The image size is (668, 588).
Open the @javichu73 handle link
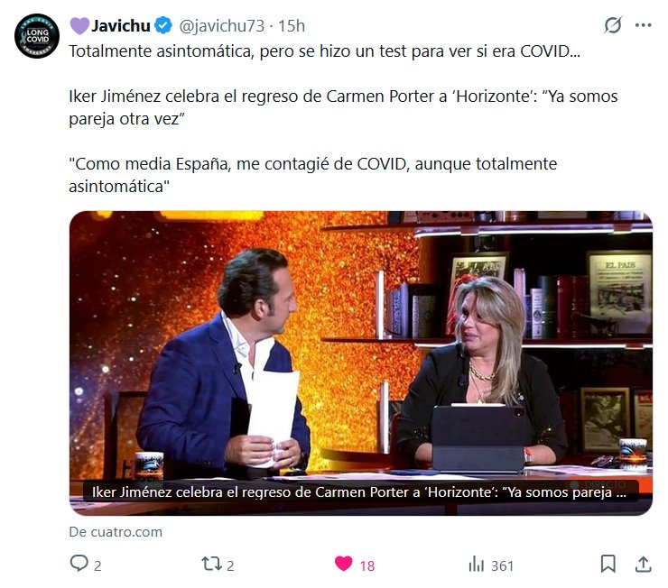tap(222, 26)
